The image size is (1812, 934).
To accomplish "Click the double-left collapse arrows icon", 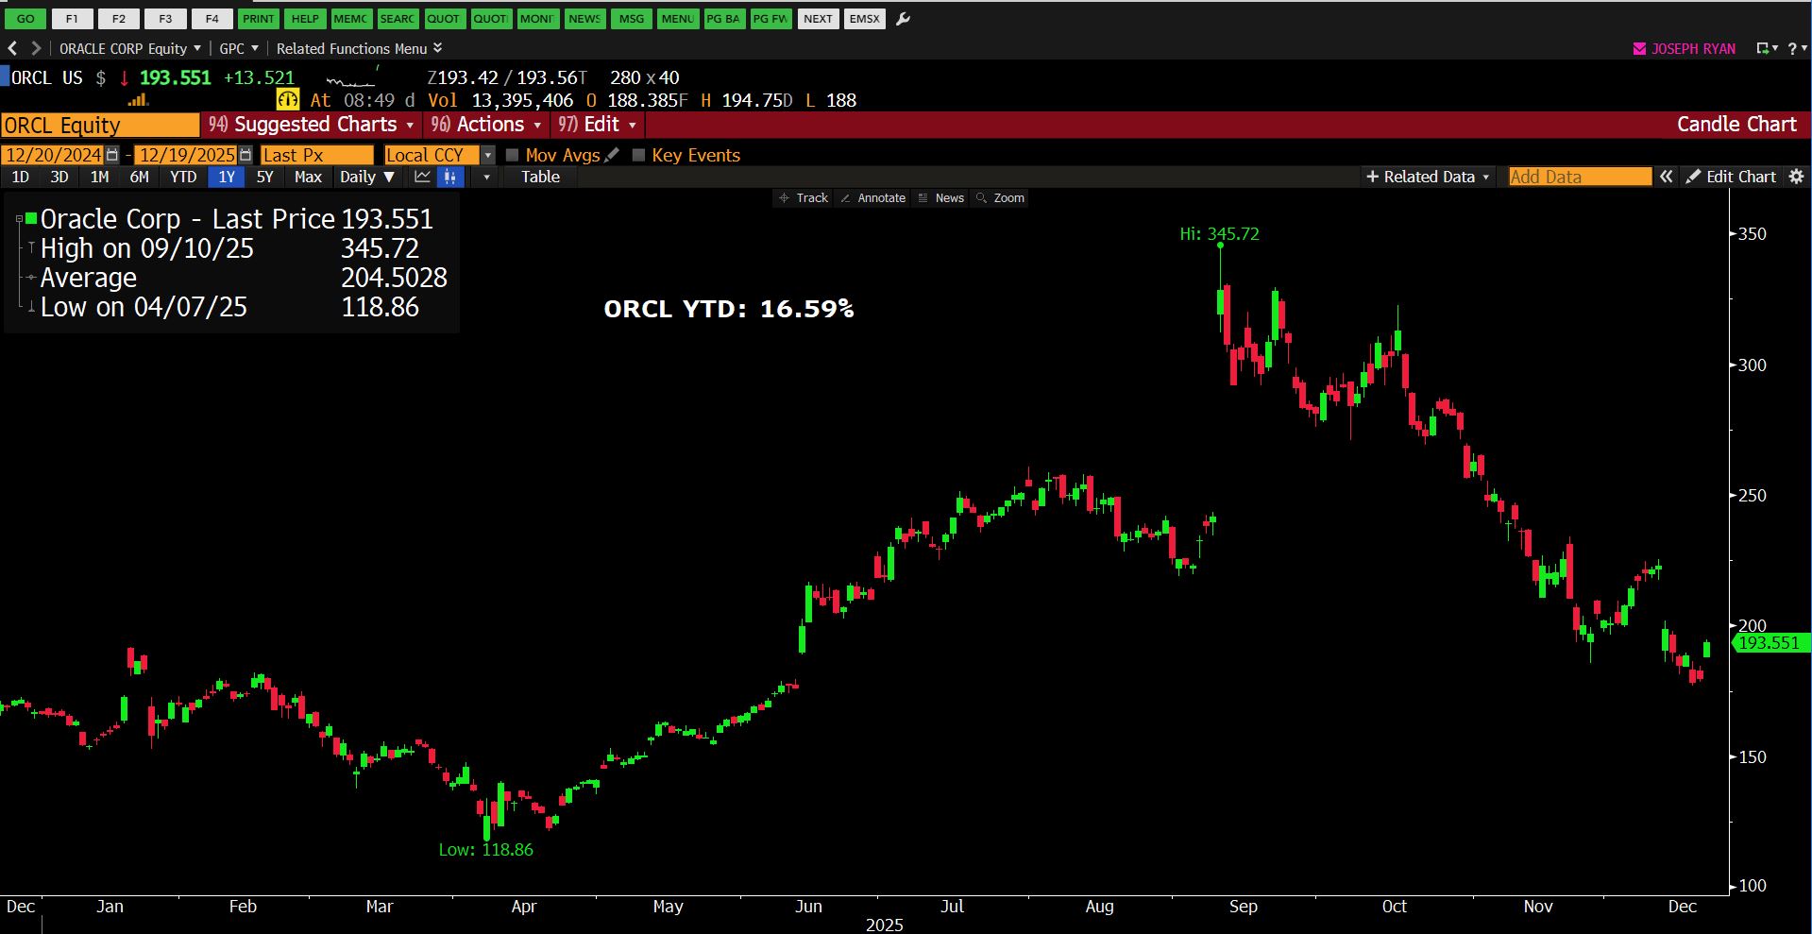I will (x=1667, y=177).
